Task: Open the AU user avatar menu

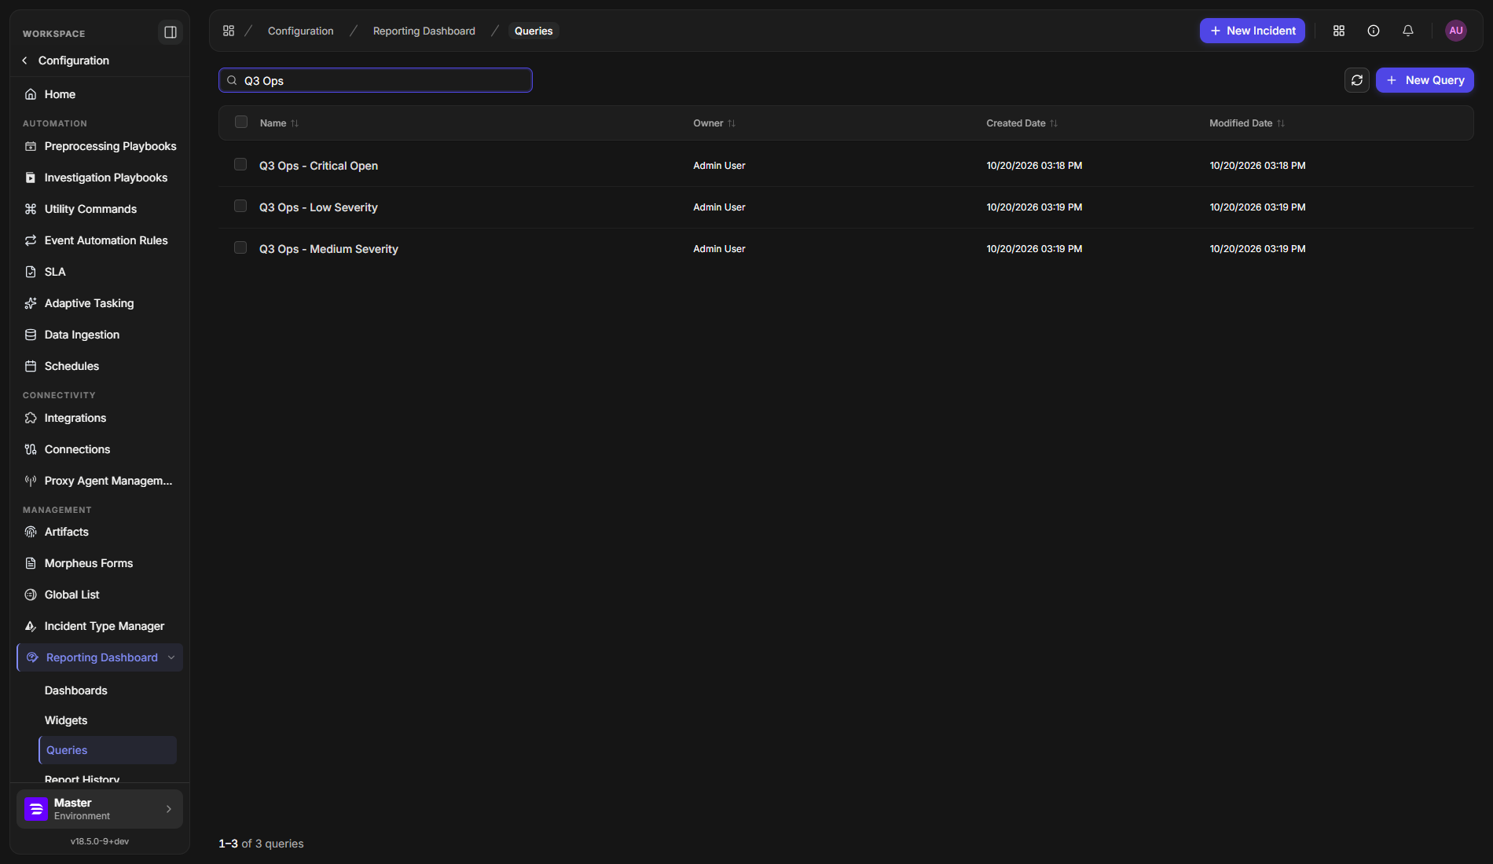Action: (x=1456, y=31)
